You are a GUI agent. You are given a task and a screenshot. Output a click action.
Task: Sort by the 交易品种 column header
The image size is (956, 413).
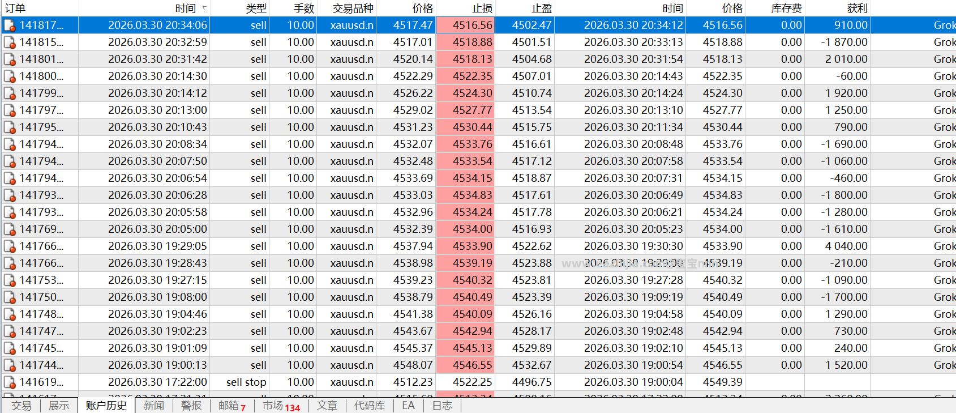pos(346,8)
